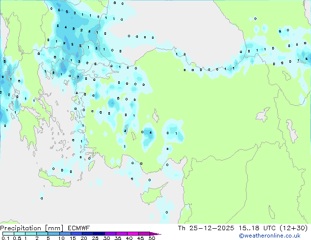
Task: Click the 'ECMWF' model label
Action: tap(79, 228)
